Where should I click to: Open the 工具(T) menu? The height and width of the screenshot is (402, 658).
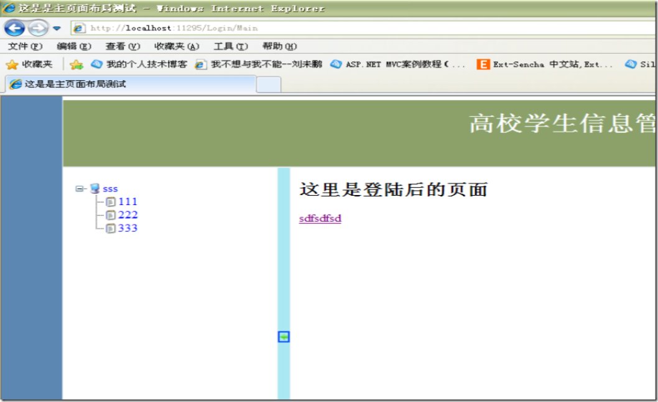tap(231, 46)
